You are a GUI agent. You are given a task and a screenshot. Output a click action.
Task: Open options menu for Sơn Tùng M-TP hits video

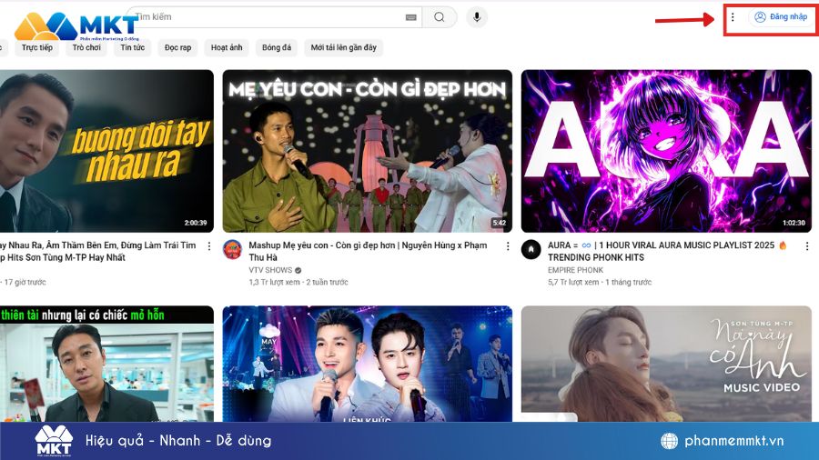click(x=209, y=246)
